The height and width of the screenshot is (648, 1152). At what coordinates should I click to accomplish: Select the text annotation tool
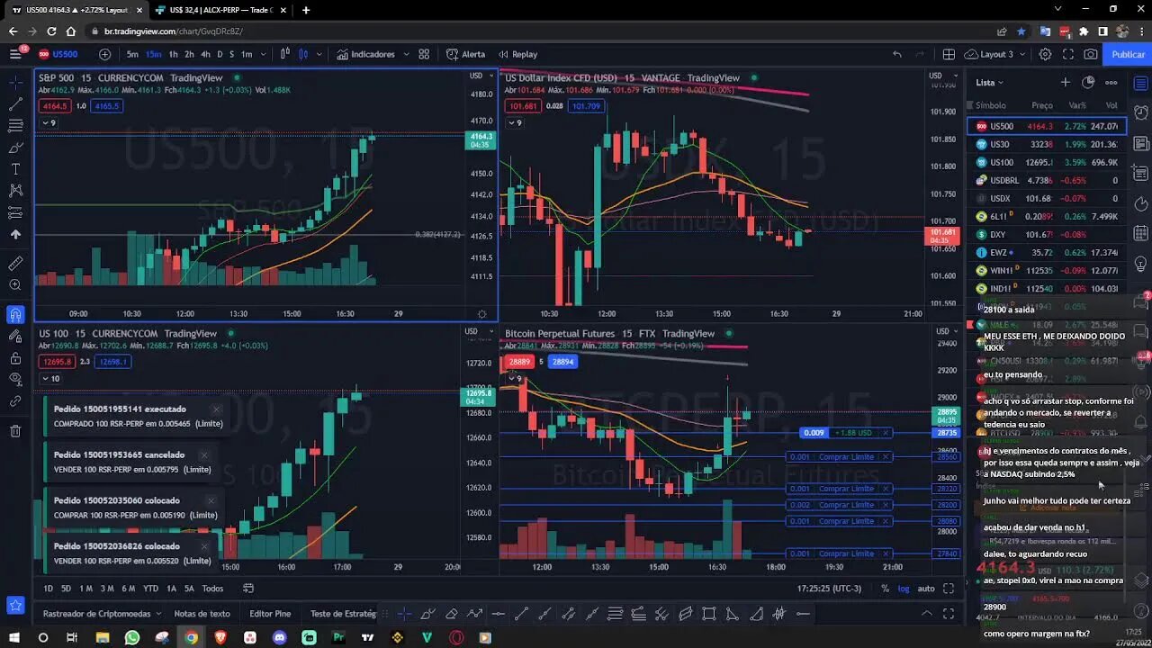point(15,169)
